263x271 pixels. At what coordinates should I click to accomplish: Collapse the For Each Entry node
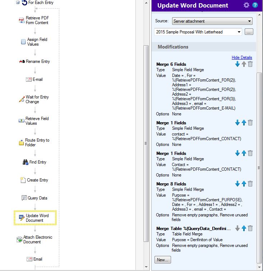coord(18,3)
